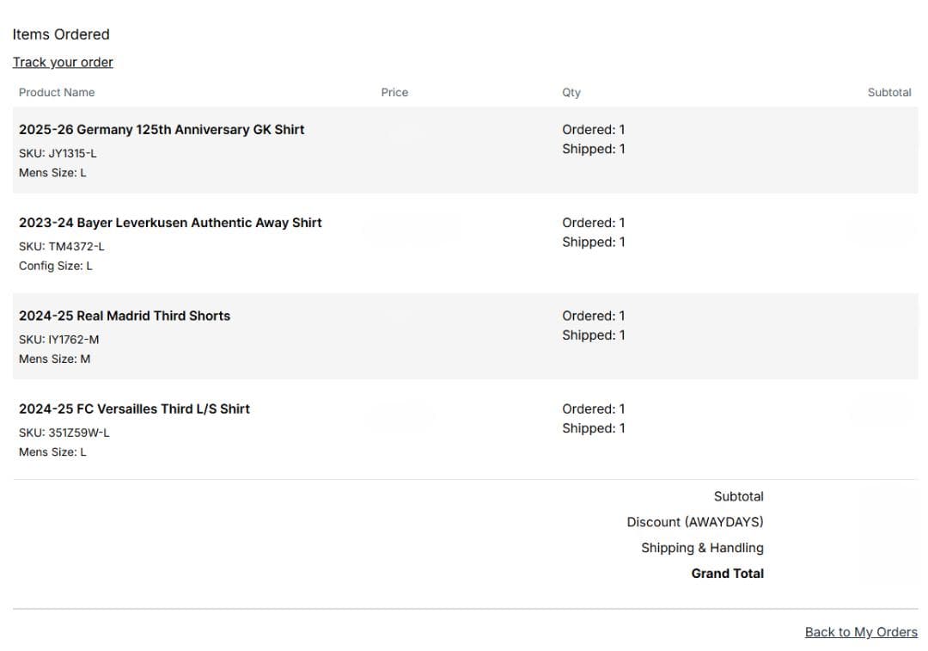Select SKU 351Z59W-L text
Screen dimensions: 928x651
64,433
